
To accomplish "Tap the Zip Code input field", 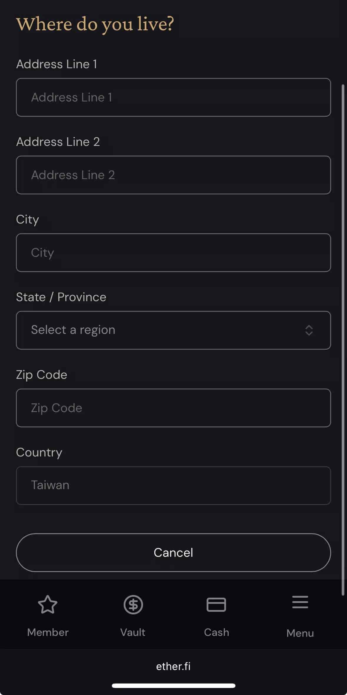I will (173, 408).
